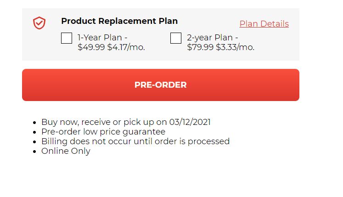Screen dimensions: 343x197
Task: Click the bullet dot before 'Buy now'
Action: pos(34,122)
